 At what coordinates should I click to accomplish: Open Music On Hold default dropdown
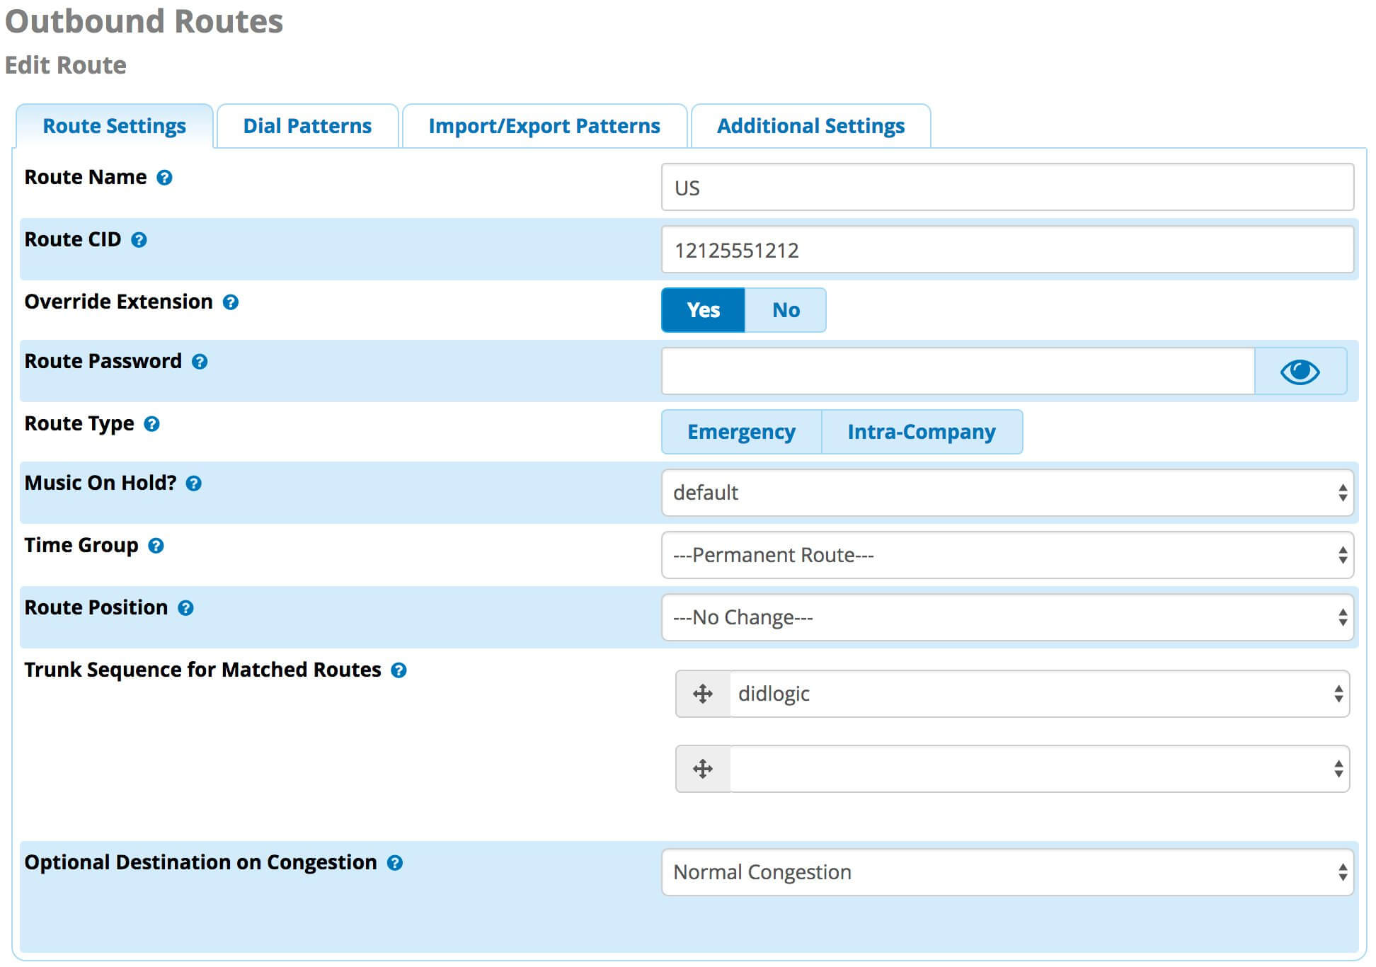click(1007, 493)
